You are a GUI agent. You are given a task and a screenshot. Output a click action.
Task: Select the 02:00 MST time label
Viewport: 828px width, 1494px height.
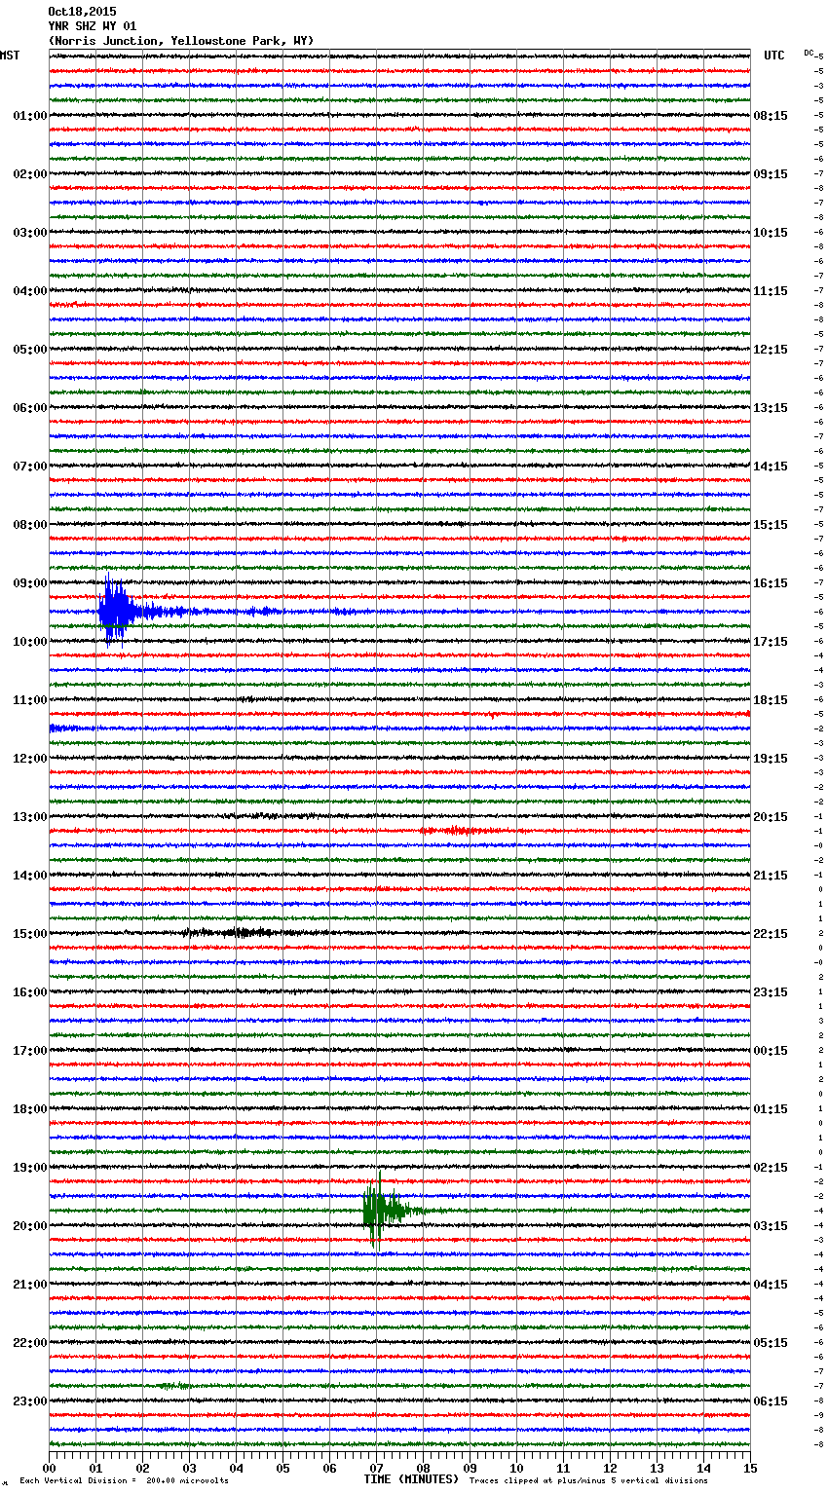pyautogui.click(x=29, y=174)
